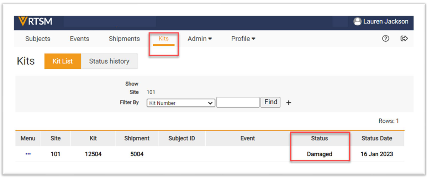The image size is (427, 179).
Task: Add a filter with plus icon
Action: [x=289, y=103]
